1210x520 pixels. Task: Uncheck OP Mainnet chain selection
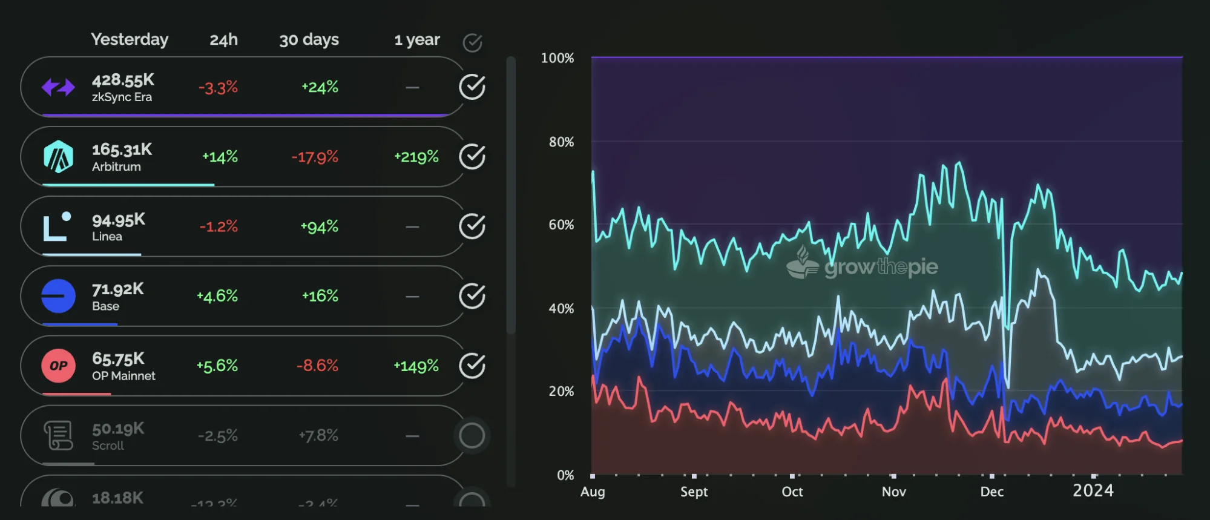[472, 366]
